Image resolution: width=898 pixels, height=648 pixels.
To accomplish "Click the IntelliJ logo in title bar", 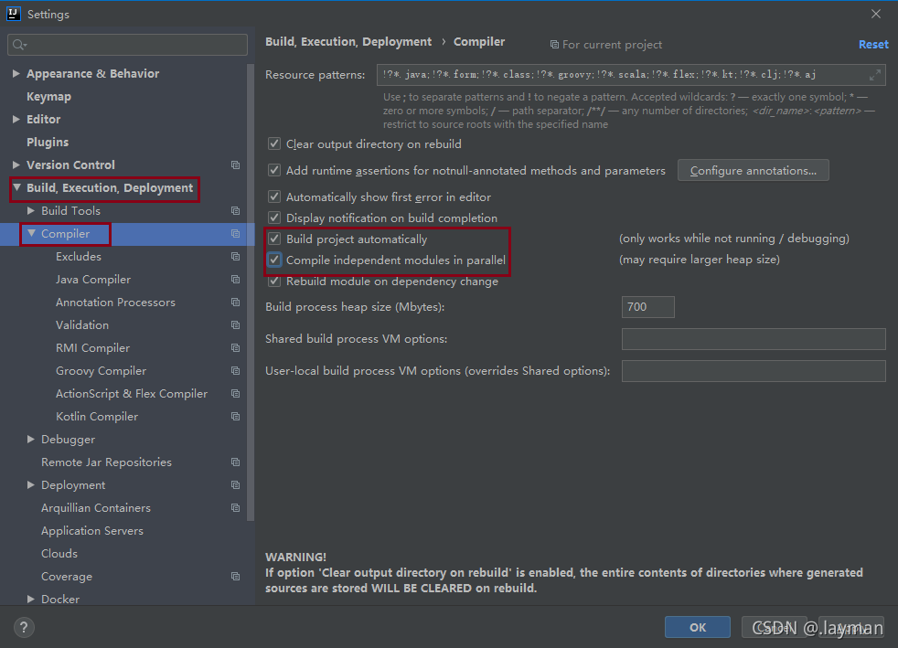I will [14, 14].
